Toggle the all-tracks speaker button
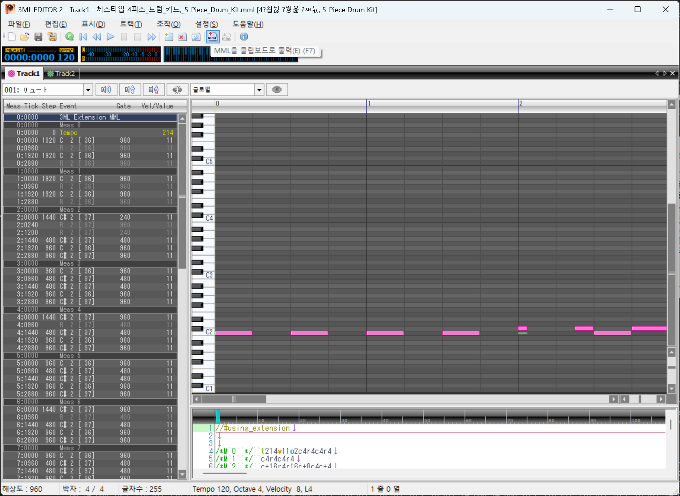The image size is (680, 496). (x=154, y=90)
